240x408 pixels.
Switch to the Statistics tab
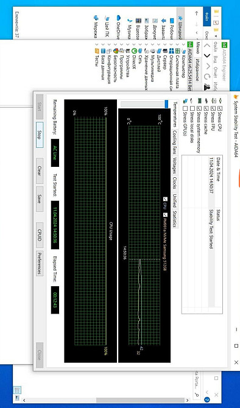[175, 219]
